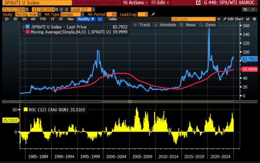Image resolution: width=260 pixels, height=163 pixels.
Task: Click the .SPXWTI U Index security field
Action: coord(37,3)
